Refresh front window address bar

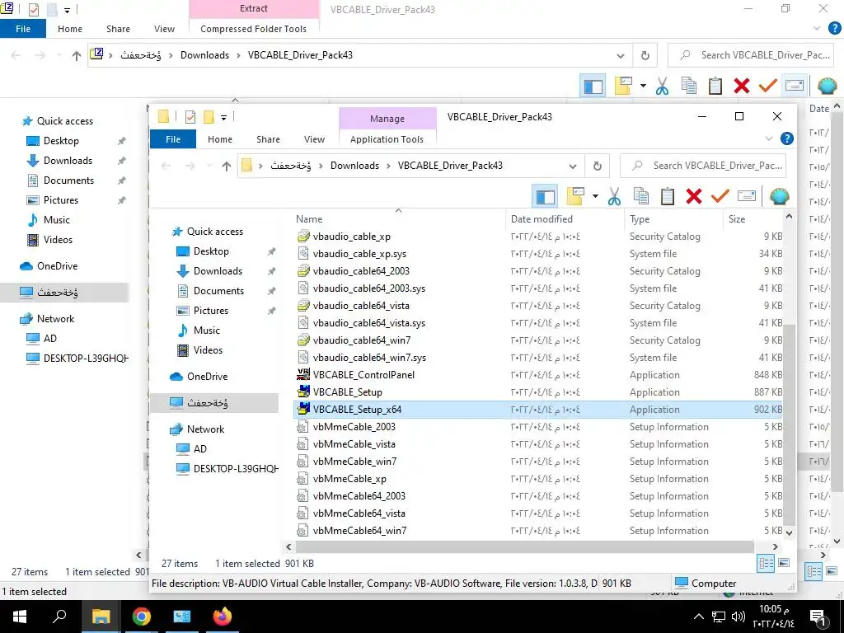[597, 166]
